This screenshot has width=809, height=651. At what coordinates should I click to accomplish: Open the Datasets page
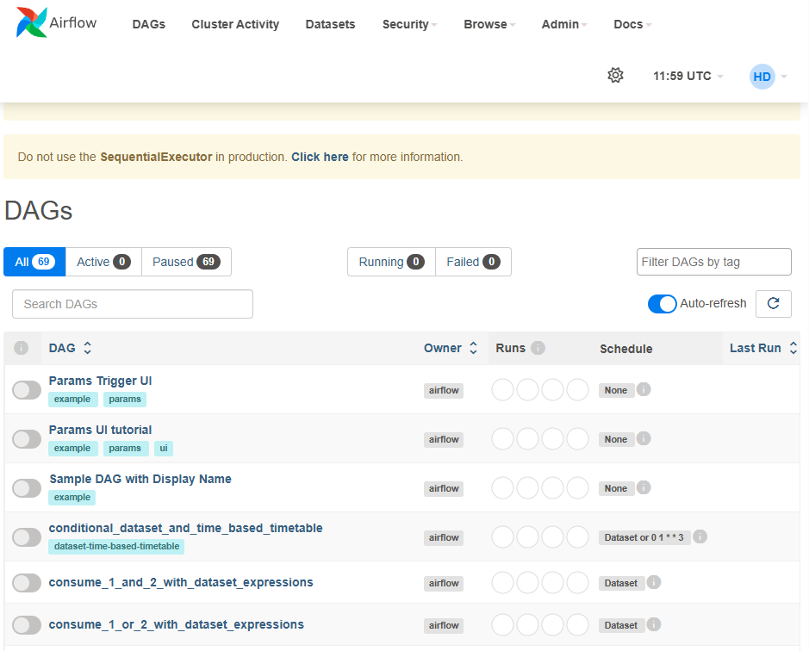tap(330, 24)
